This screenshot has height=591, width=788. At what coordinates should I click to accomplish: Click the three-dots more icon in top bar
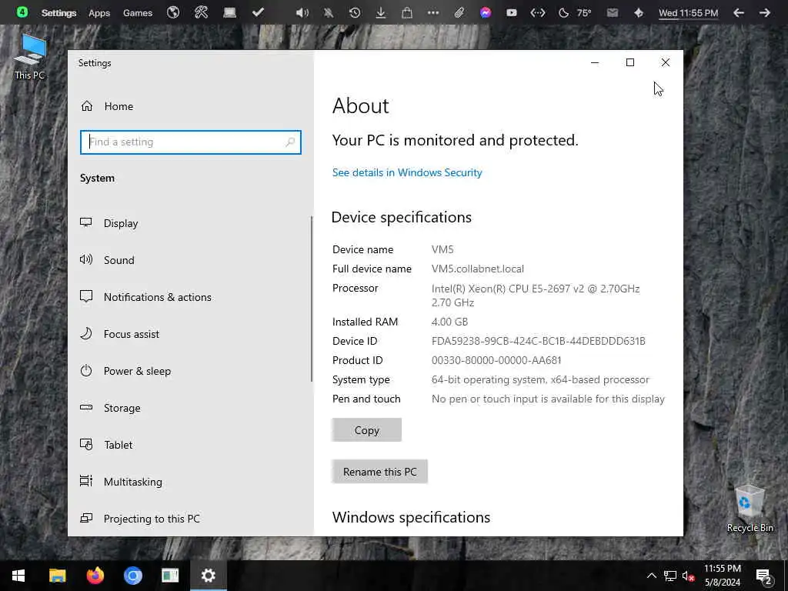tap(433, 12)
